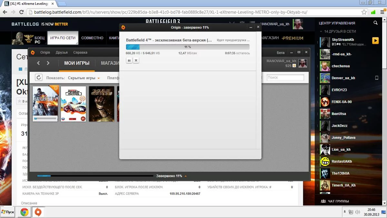
Task: Go back using Origin's left arrow
Action: pos(38,63)
